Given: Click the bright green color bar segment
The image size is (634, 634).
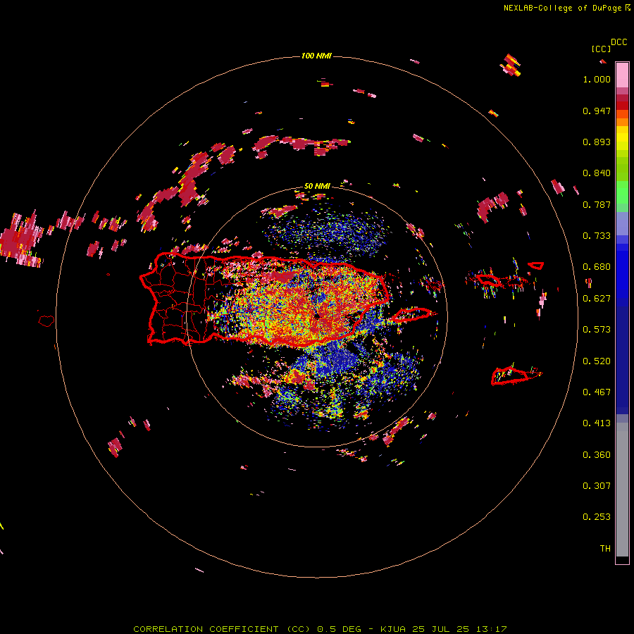Looking at the screenshot, I should [x=622, y=192].
